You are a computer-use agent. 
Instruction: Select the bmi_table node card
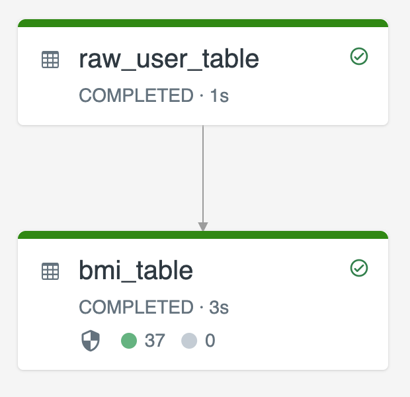click(x=203, y=300)
